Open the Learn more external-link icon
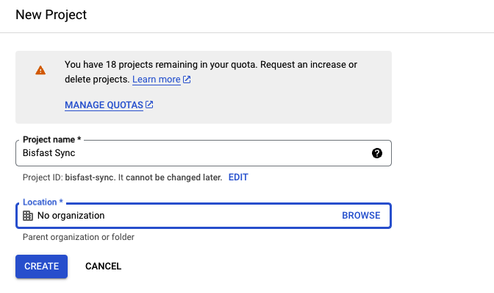 click(187, 80)
